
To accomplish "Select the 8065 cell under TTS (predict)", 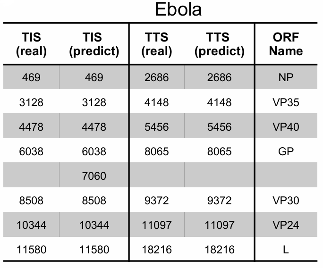I will pyautogui.click(x=219, y=151).
